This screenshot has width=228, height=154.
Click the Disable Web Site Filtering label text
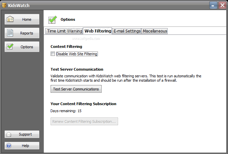(x=77, y=54)
